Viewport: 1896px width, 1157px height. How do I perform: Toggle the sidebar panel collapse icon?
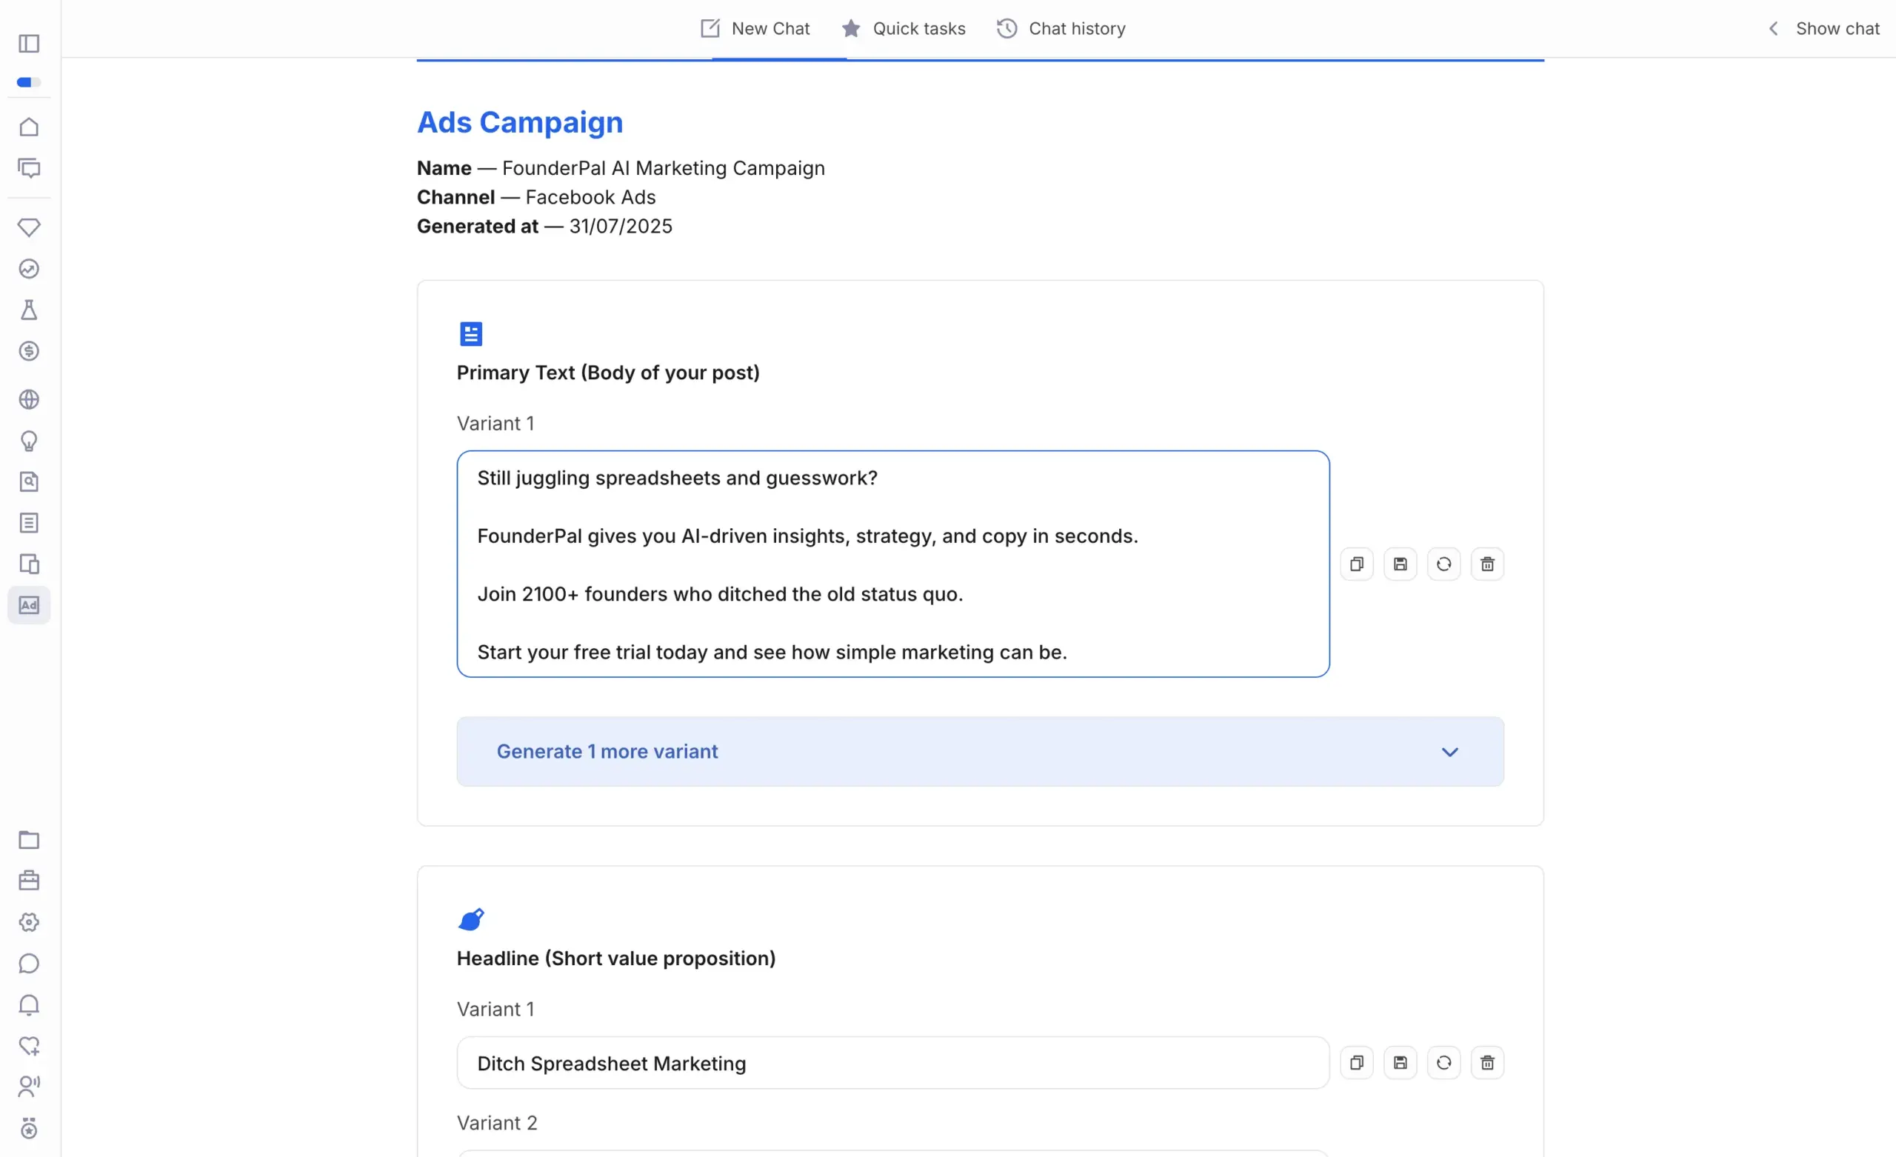pos(28,44)
